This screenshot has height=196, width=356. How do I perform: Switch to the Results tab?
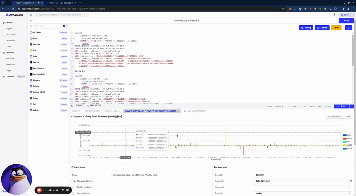[x=76, y=111]
